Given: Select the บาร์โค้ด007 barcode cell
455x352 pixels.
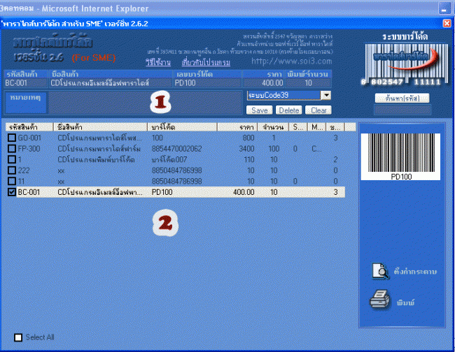Looking at the screenshot, I should click(169, 159).
